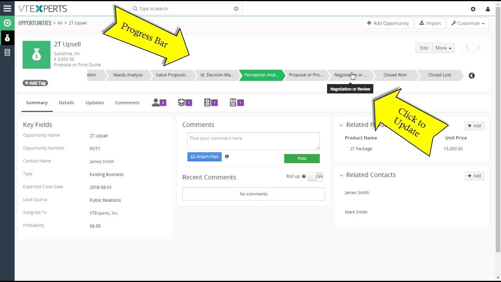Image resolution: width=501 pixels, height=282 pixels.
Task: Click the All breadcrumb link
Action: click(x=60, y=23)
